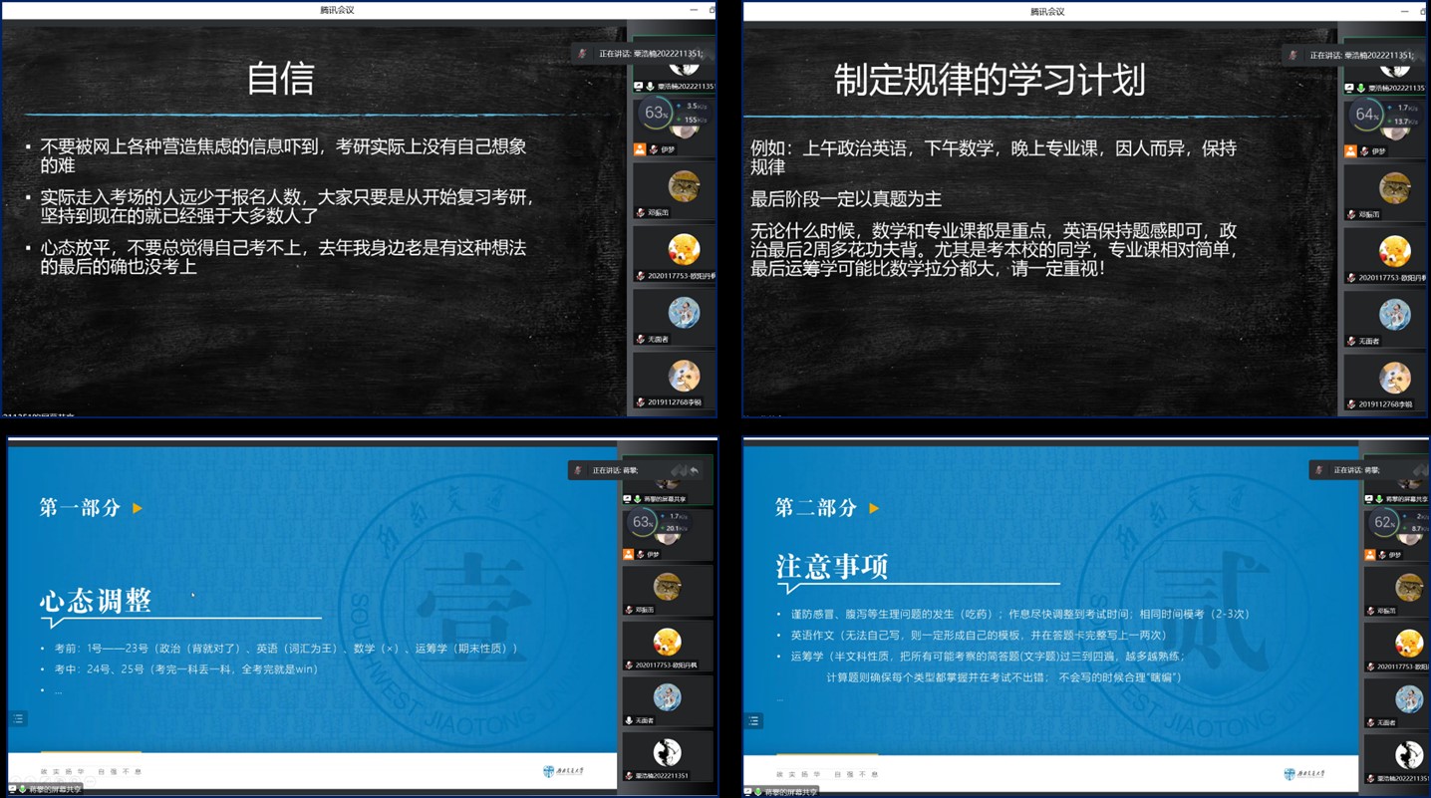1431x798 pixels.
Task: Select 邓振雨 cat avatar in 自信 window
Action: tap(683, 186)
